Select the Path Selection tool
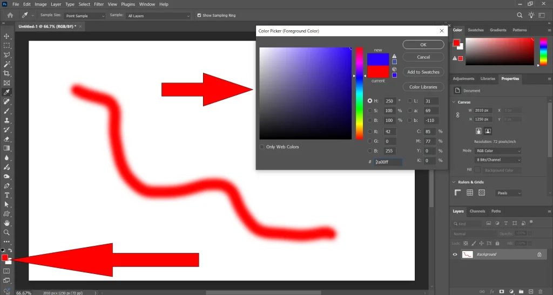 6,204
